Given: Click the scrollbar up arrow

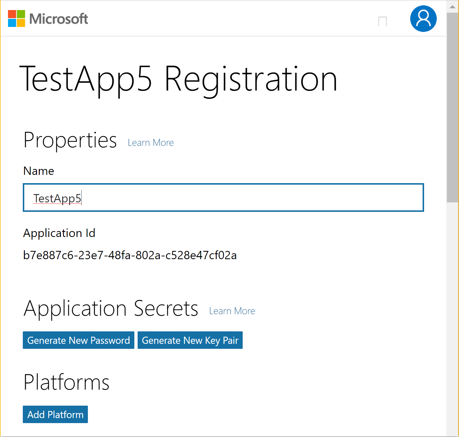Looking at the screenshot, I should pyautogui.click(x=452, y=7).
